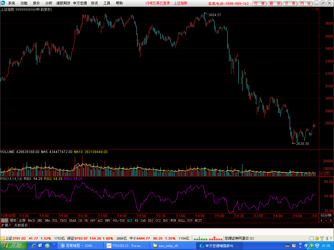The width and height of the screenshot is (334, 250).
Task: Switch indicator to TRIX
Action: (x=63, y=220)
